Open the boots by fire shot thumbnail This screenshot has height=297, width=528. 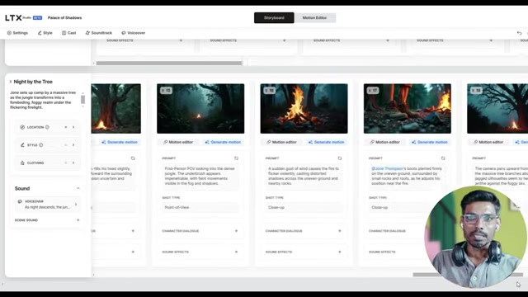[407, 108]
